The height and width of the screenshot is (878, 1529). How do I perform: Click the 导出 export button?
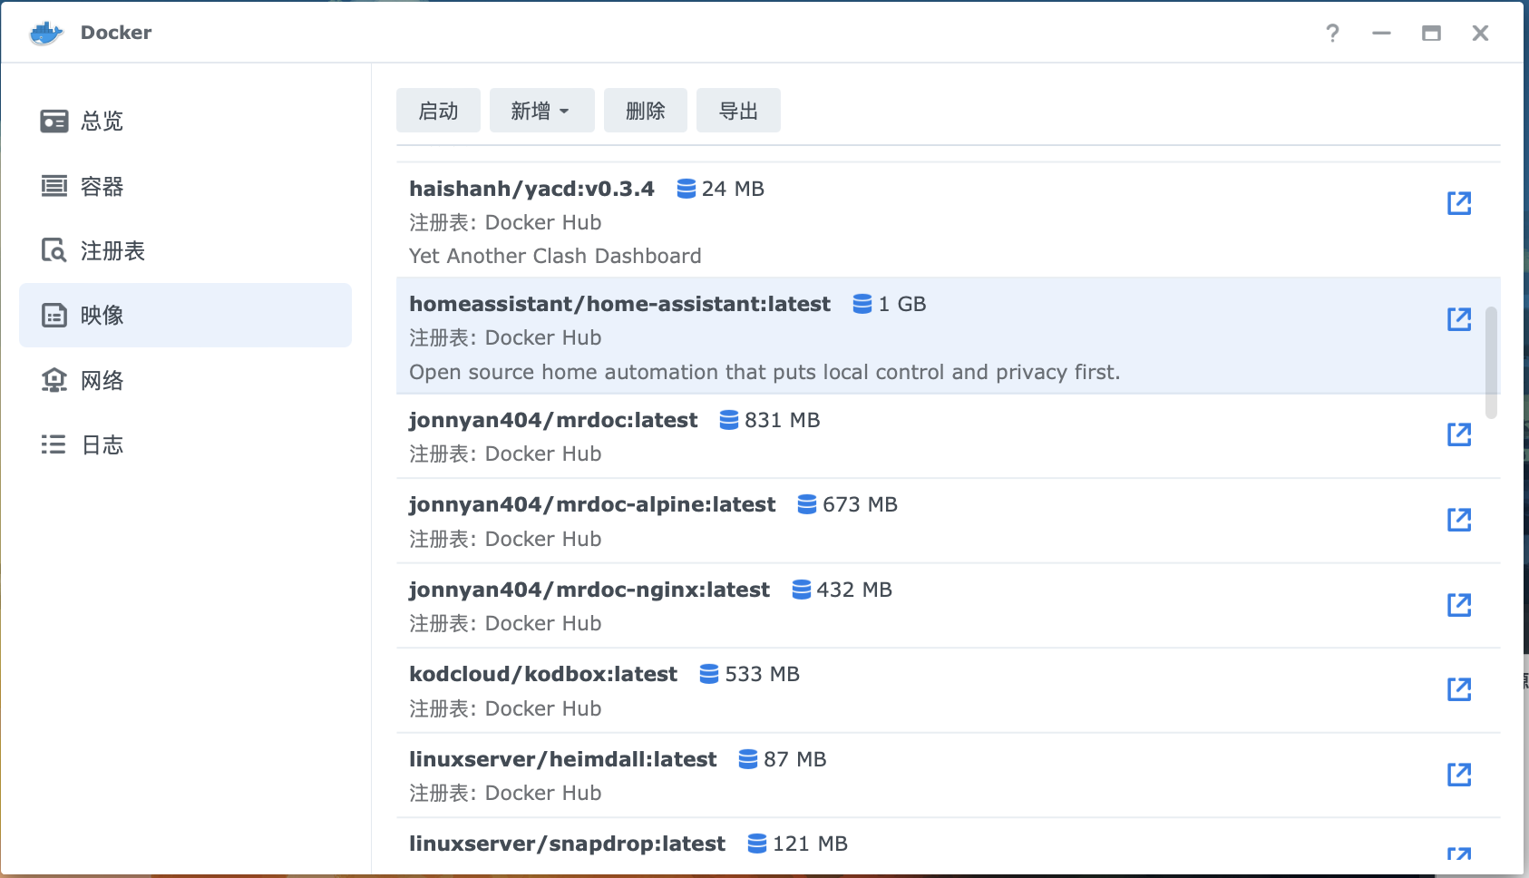point(738,111)
